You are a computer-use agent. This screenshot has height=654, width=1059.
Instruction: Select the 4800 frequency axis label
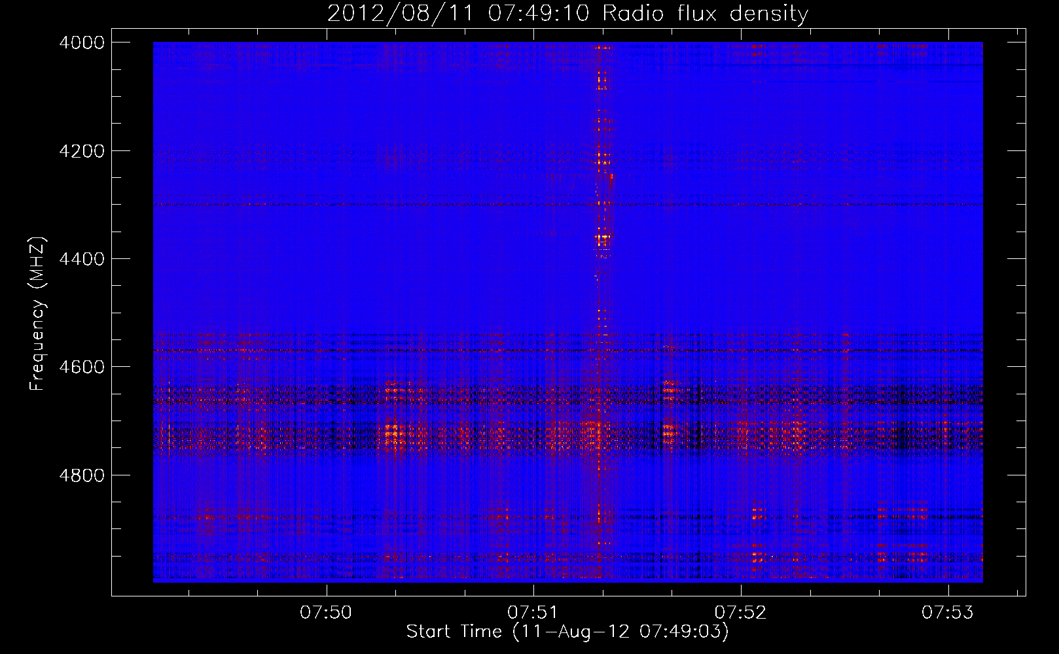(82, 475)
